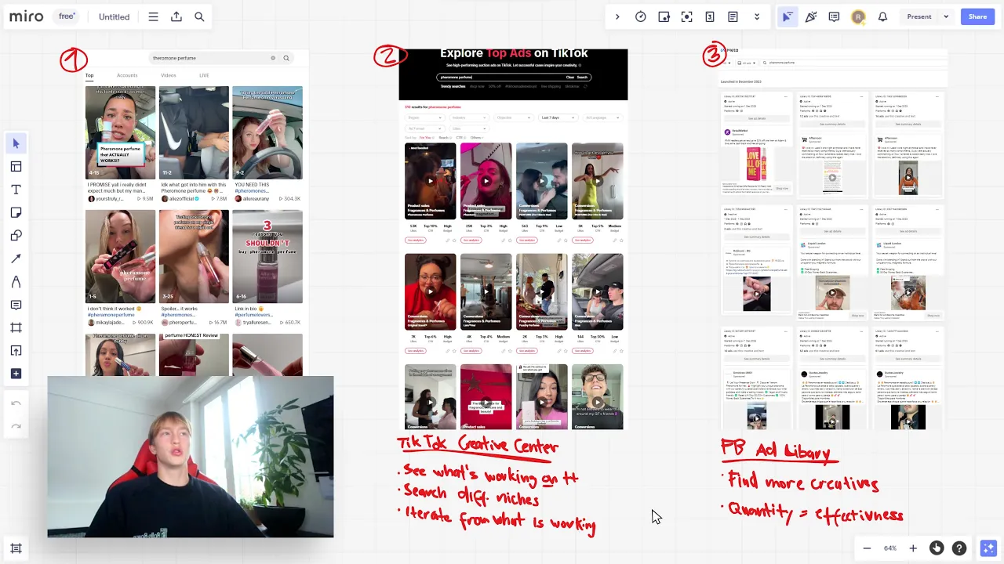Viewport: 1004px width, 564px height.
Task: Select the Frame tool in left toolbar
Action: (16, 327)
